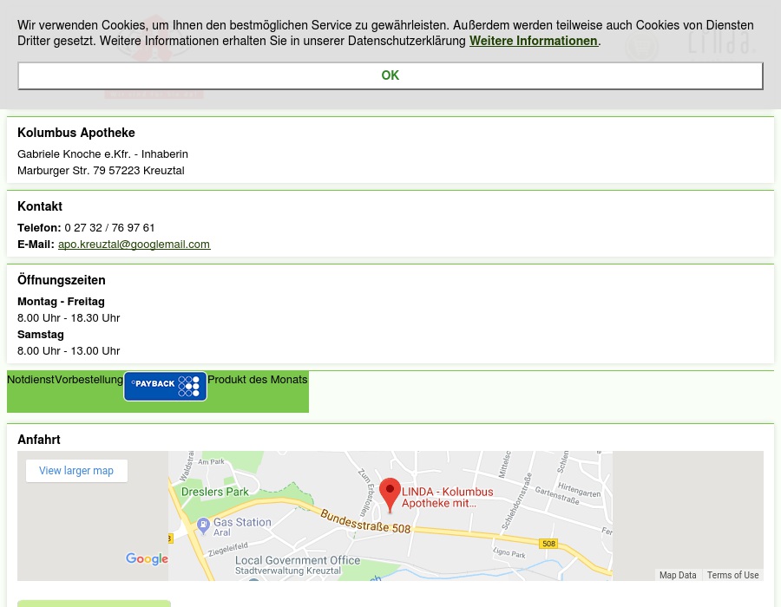The width and height of the screenshot is (781, 607).
Task: Select the Aral gas station marker
Action: tap(202, 525)
